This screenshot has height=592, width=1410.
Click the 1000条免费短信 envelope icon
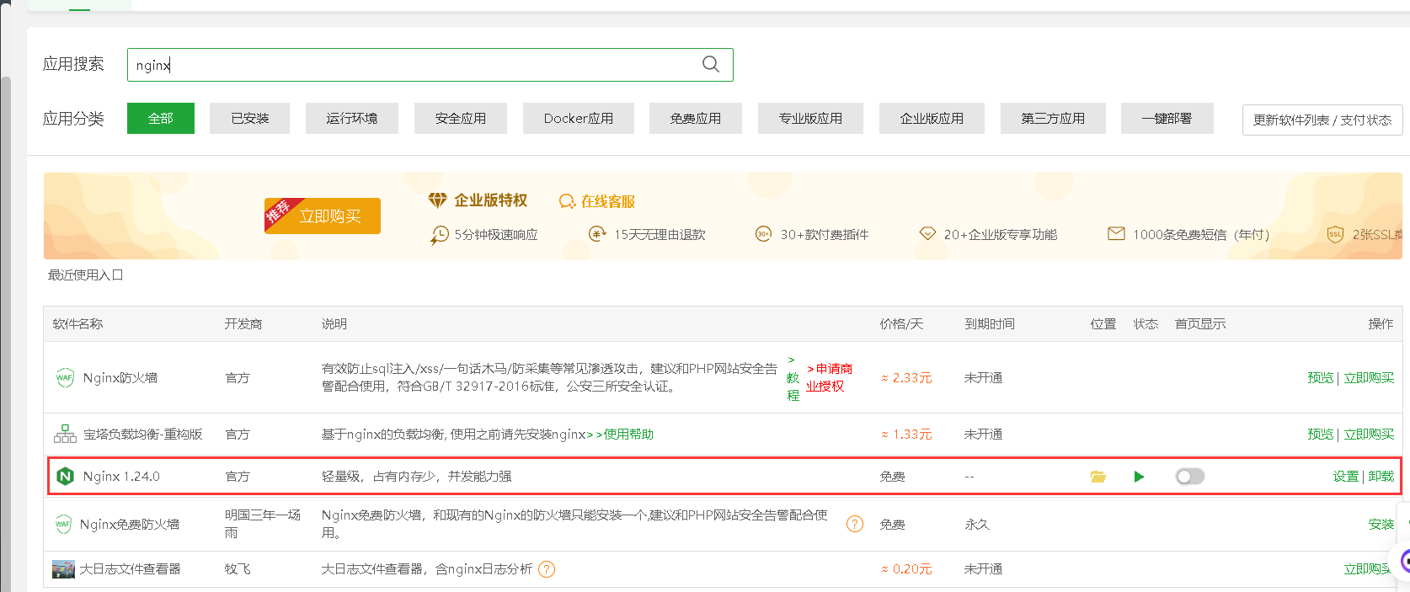1116,233
